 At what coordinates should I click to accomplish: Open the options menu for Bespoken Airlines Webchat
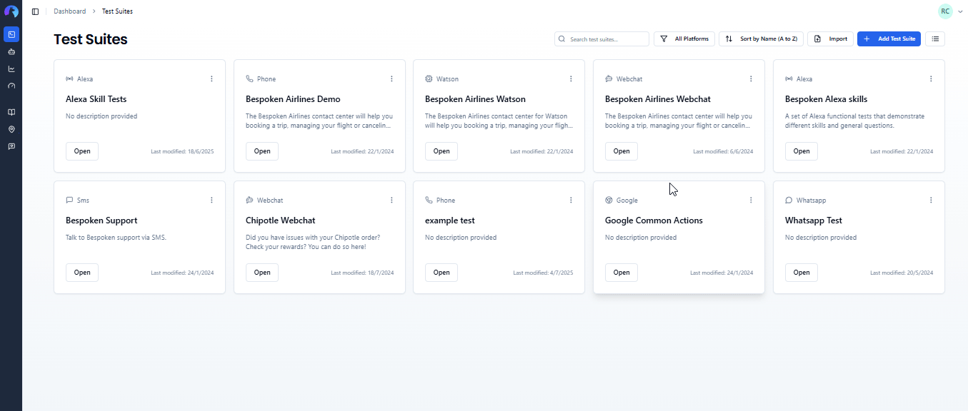tap(751, 79)
